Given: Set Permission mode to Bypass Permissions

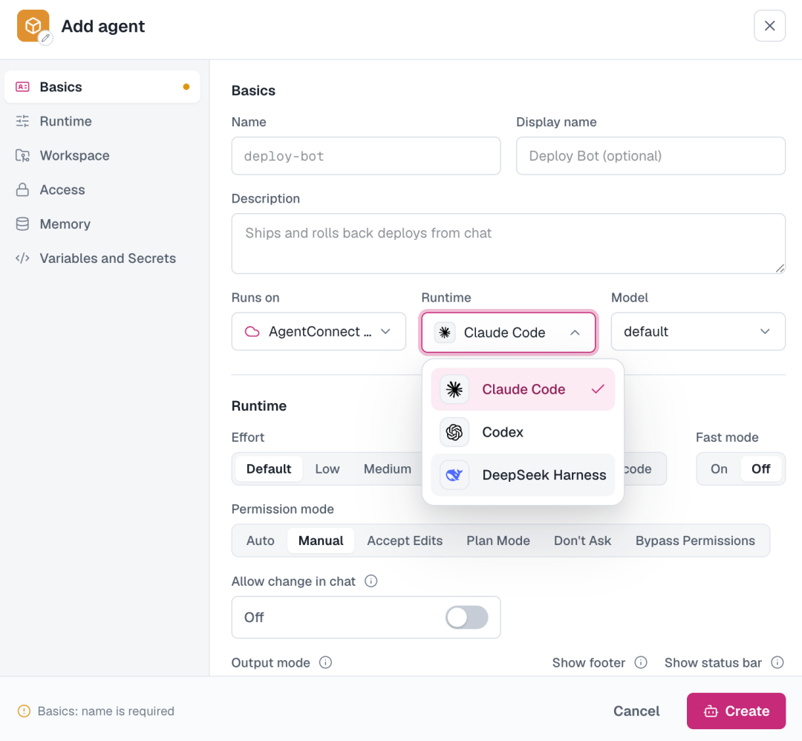Looking at the screenshot, I should 695,541.
